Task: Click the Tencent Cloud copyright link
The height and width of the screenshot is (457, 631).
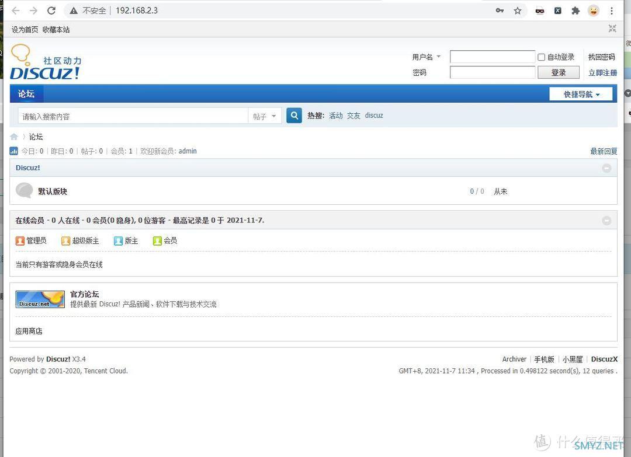Action: pos(105,371)
